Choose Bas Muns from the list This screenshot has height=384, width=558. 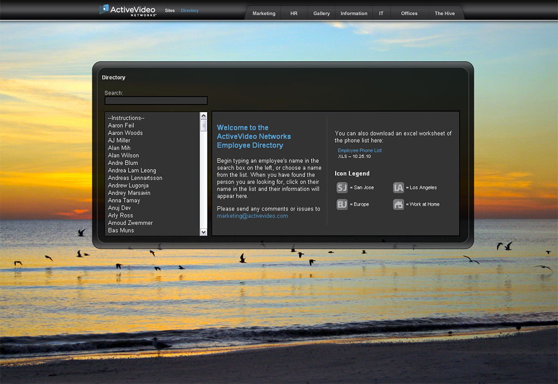tap(152, 230)
